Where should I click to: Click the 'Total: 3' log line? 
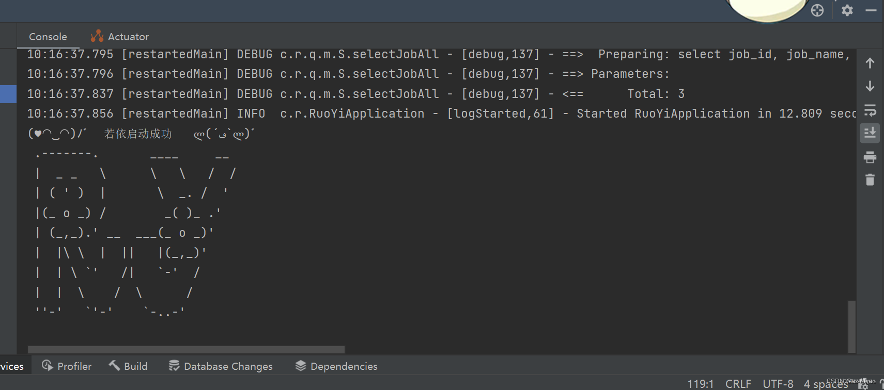click(356, 94)
